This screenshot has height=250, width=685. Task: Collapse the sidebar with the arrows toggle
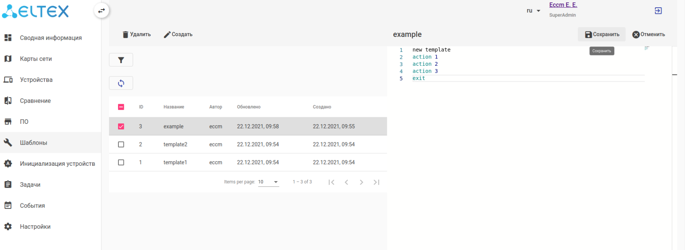101,11
